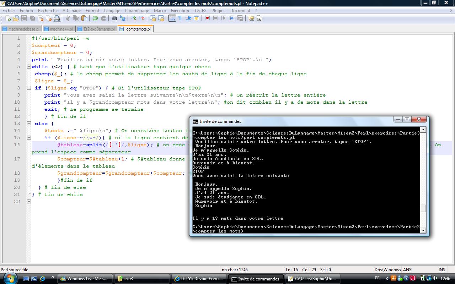Open the Langage menu

point(112,11)
